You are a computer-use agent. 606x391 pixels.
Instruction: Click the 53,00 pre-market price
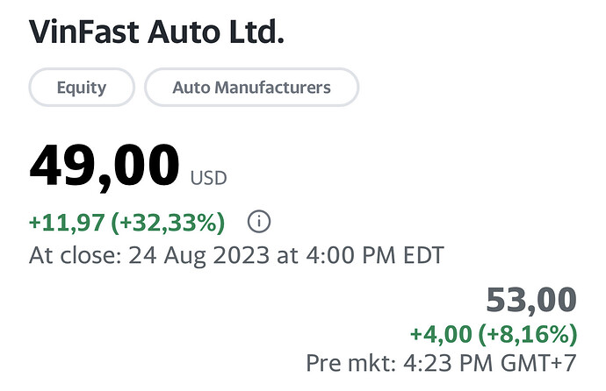click(x=531, y=301)
